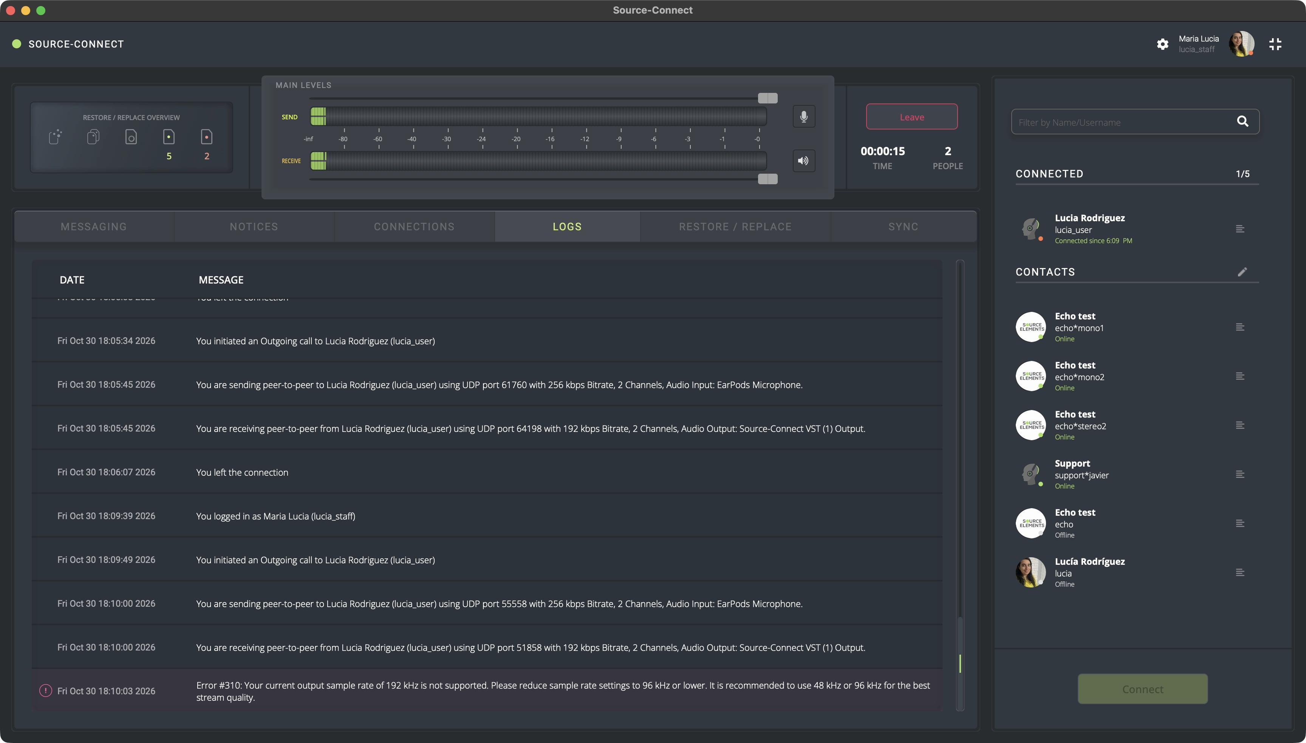This screenshot has height=743, width=1306.
Task: Open settings gear icon
Action: point(1162,45)
